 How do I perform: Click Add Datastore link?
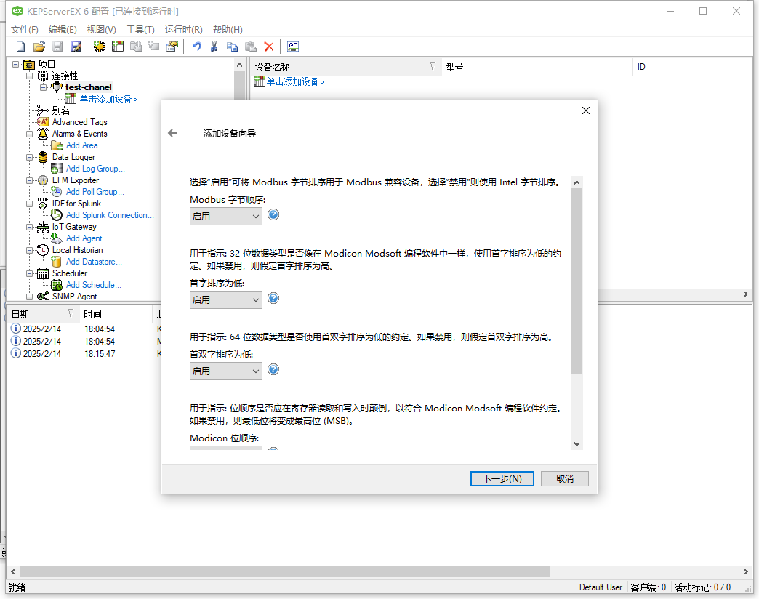click(x=94, y=262)
